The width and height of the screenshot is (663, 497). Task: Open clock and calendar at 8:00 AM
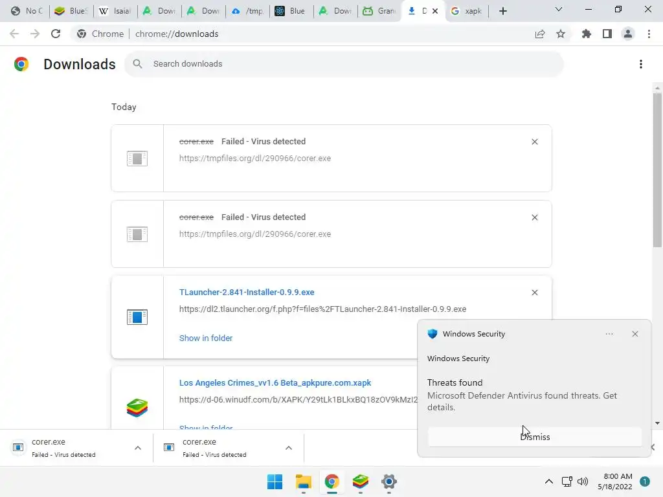tap(615, 481)
